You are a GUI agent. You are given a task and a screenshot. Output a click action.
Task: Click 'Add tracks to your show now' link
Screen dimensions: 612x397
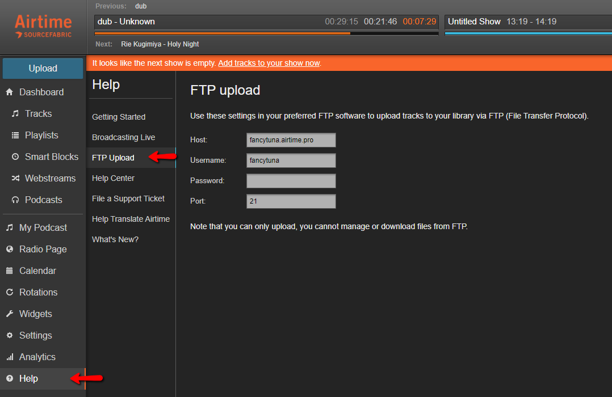269,63
